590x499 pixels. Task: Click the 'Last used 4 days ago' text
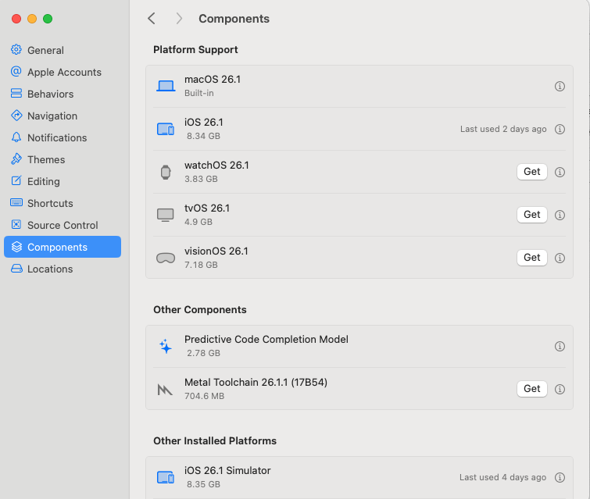click(502, 477)
